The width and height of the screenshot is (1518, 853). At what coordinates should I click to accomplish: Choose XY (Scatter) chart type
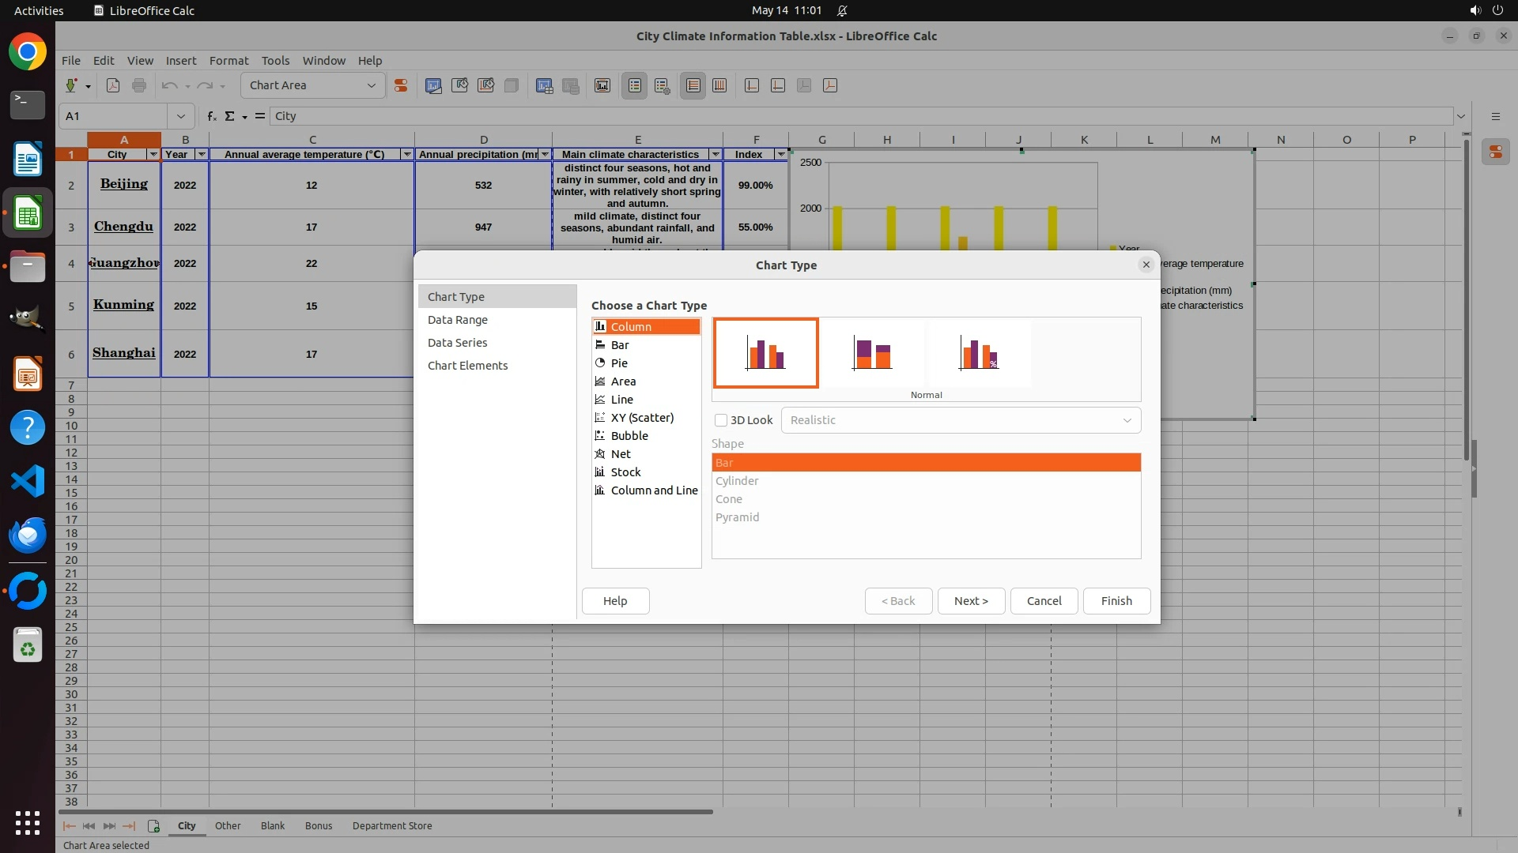pyautogui.click(x=642, y=418)
